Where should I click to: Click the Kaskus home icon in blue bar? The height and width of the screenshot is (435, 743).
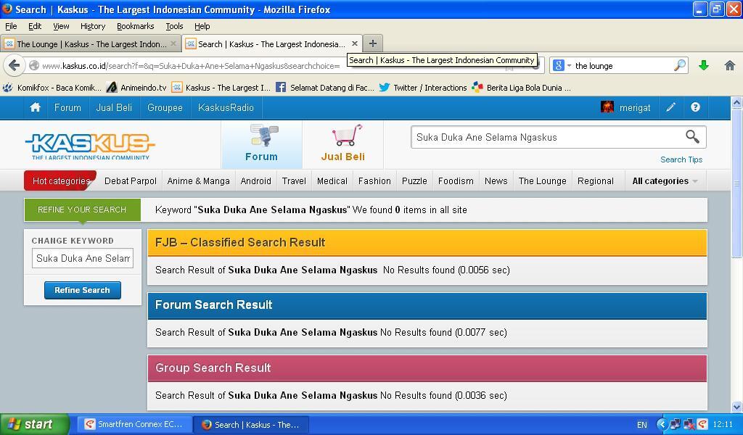pyautogui.click(x=35, y=107)
